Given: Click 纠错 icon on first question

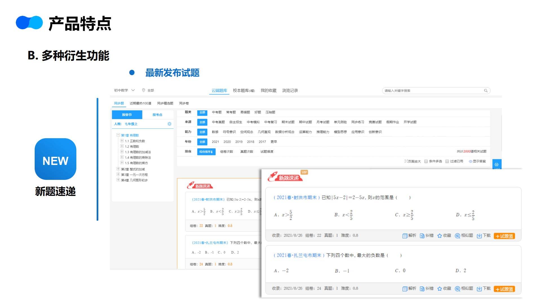Looking at the screenshot, I should coord(422,236).
